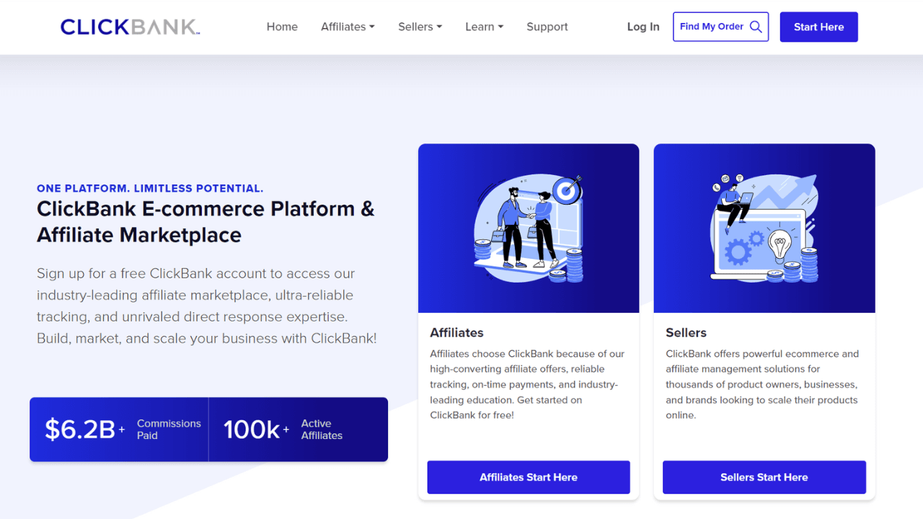Click the ClickBank logo
The image size is (923, 519).
click(130, 27)
